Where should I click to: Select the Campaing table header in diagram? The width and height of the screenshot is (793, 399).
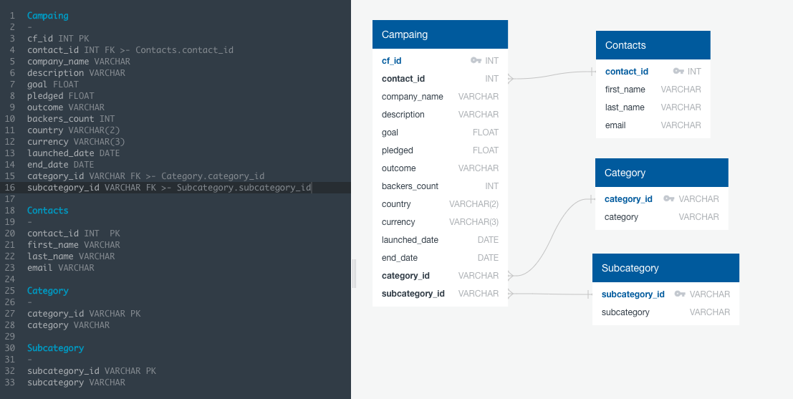[x=440, y=34]
